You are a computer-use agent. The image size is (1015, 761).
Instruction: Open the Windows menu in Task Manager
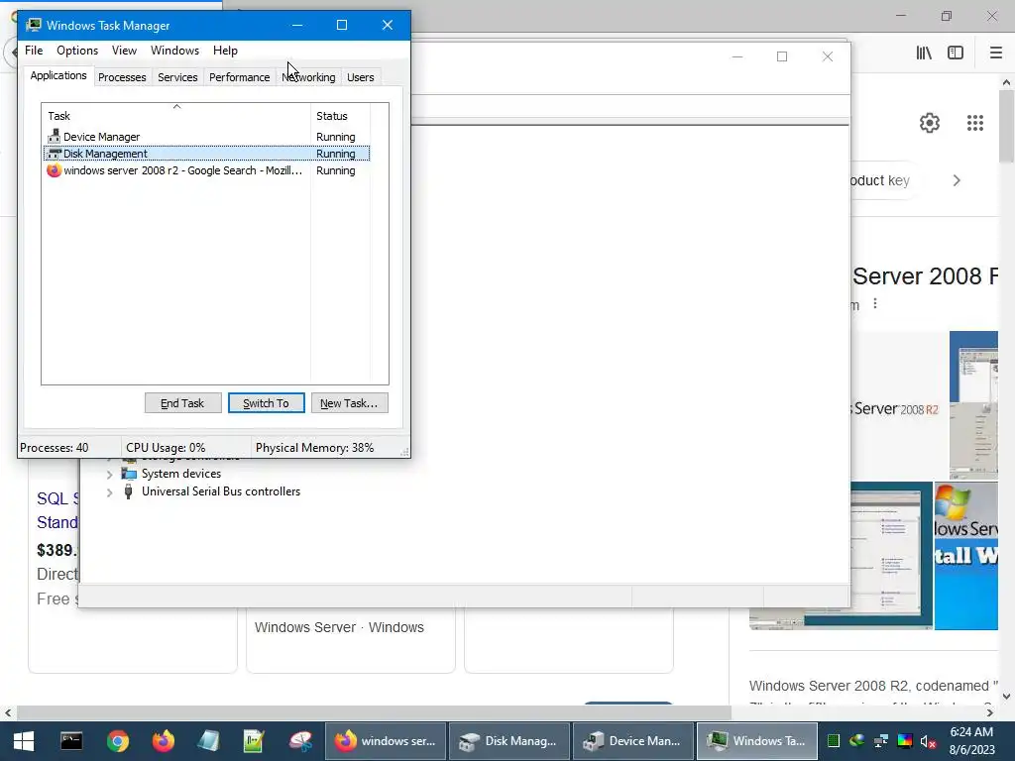174,51
